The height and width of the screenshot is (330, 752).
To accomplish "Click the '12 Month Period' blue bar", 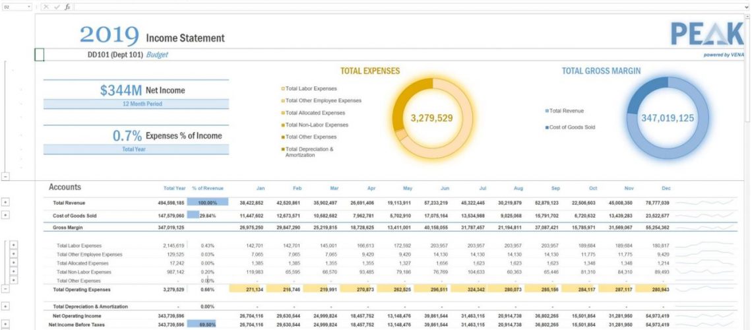I will pyautogui.click(x=136, y=104).
